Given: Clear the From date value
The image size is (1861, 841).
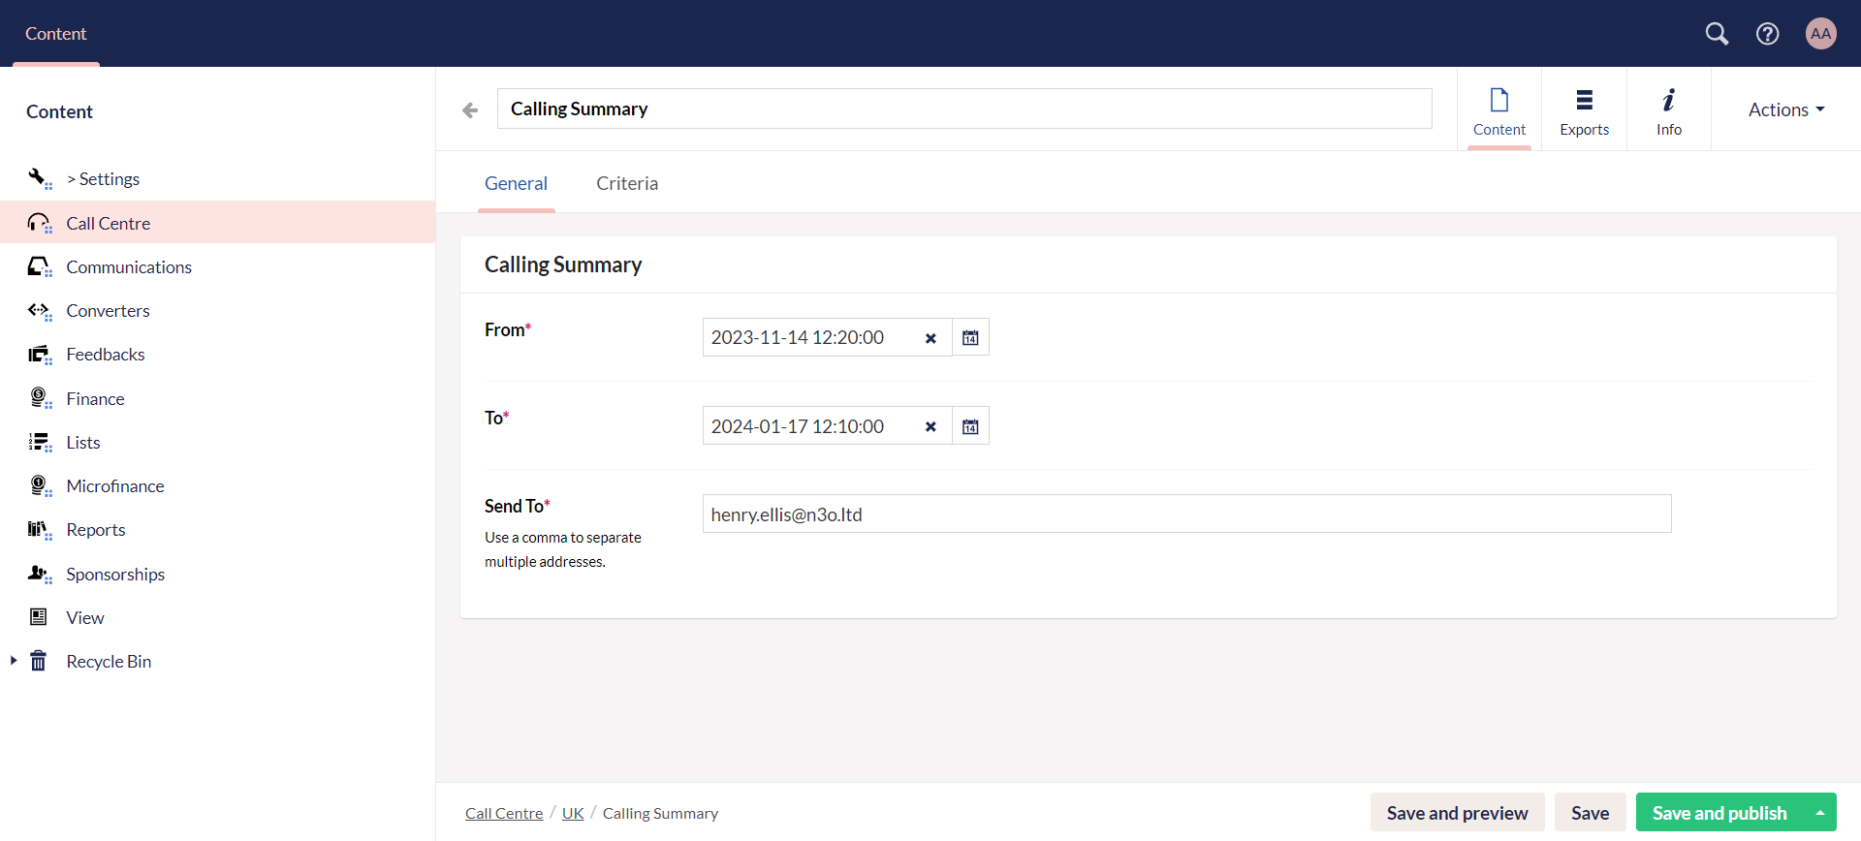Looking at the screenshot, I should click(x=930, y=338).
